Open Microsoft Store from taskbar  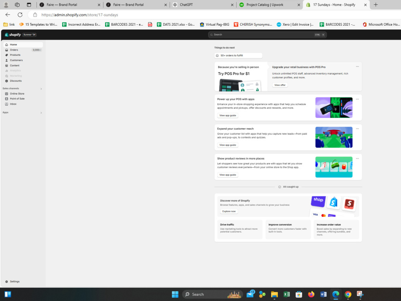(299, 294)
